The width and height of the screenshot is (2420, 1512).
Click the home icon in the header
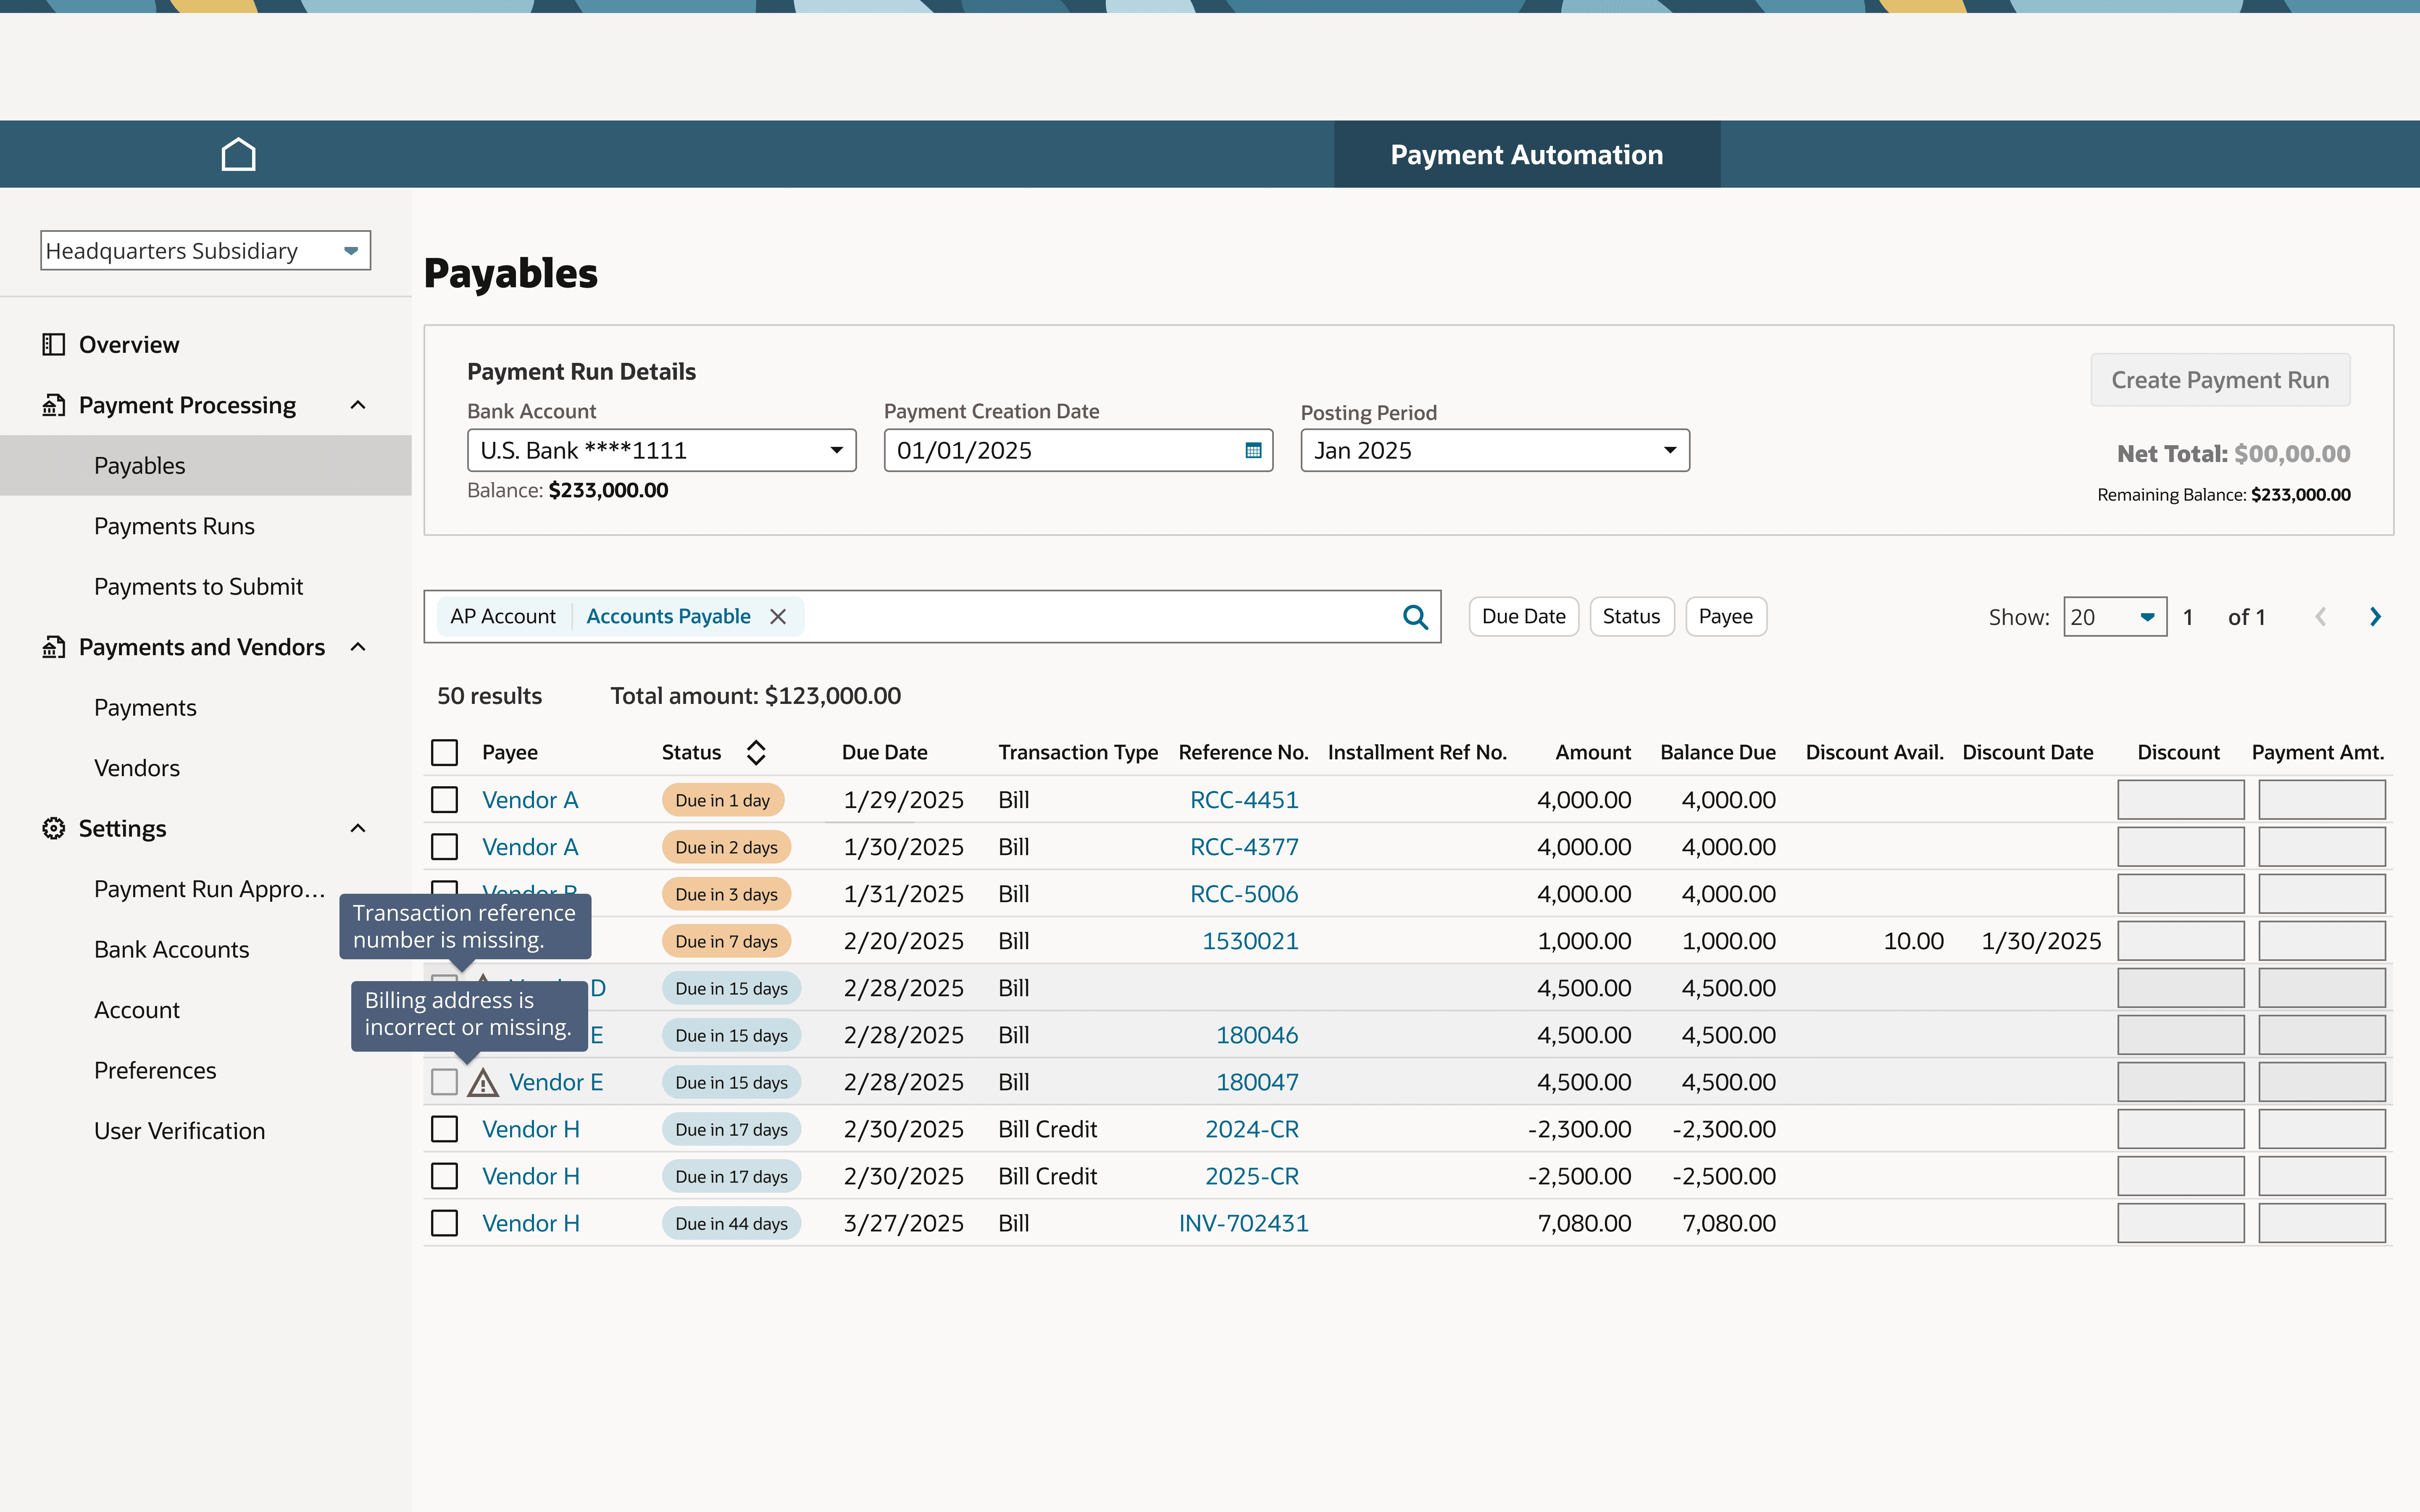(x=238, y=155)
